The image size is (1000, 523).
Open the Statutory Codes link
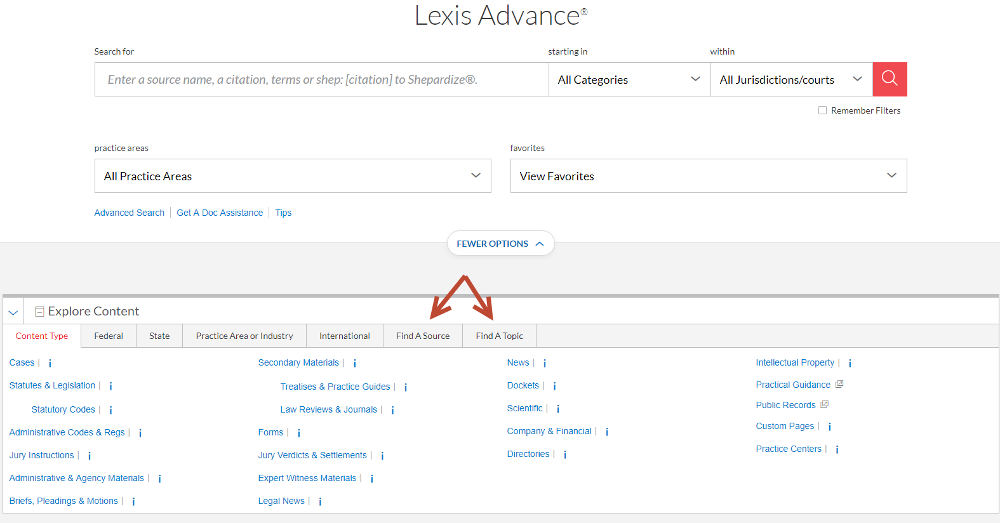(x=63, y=409)
